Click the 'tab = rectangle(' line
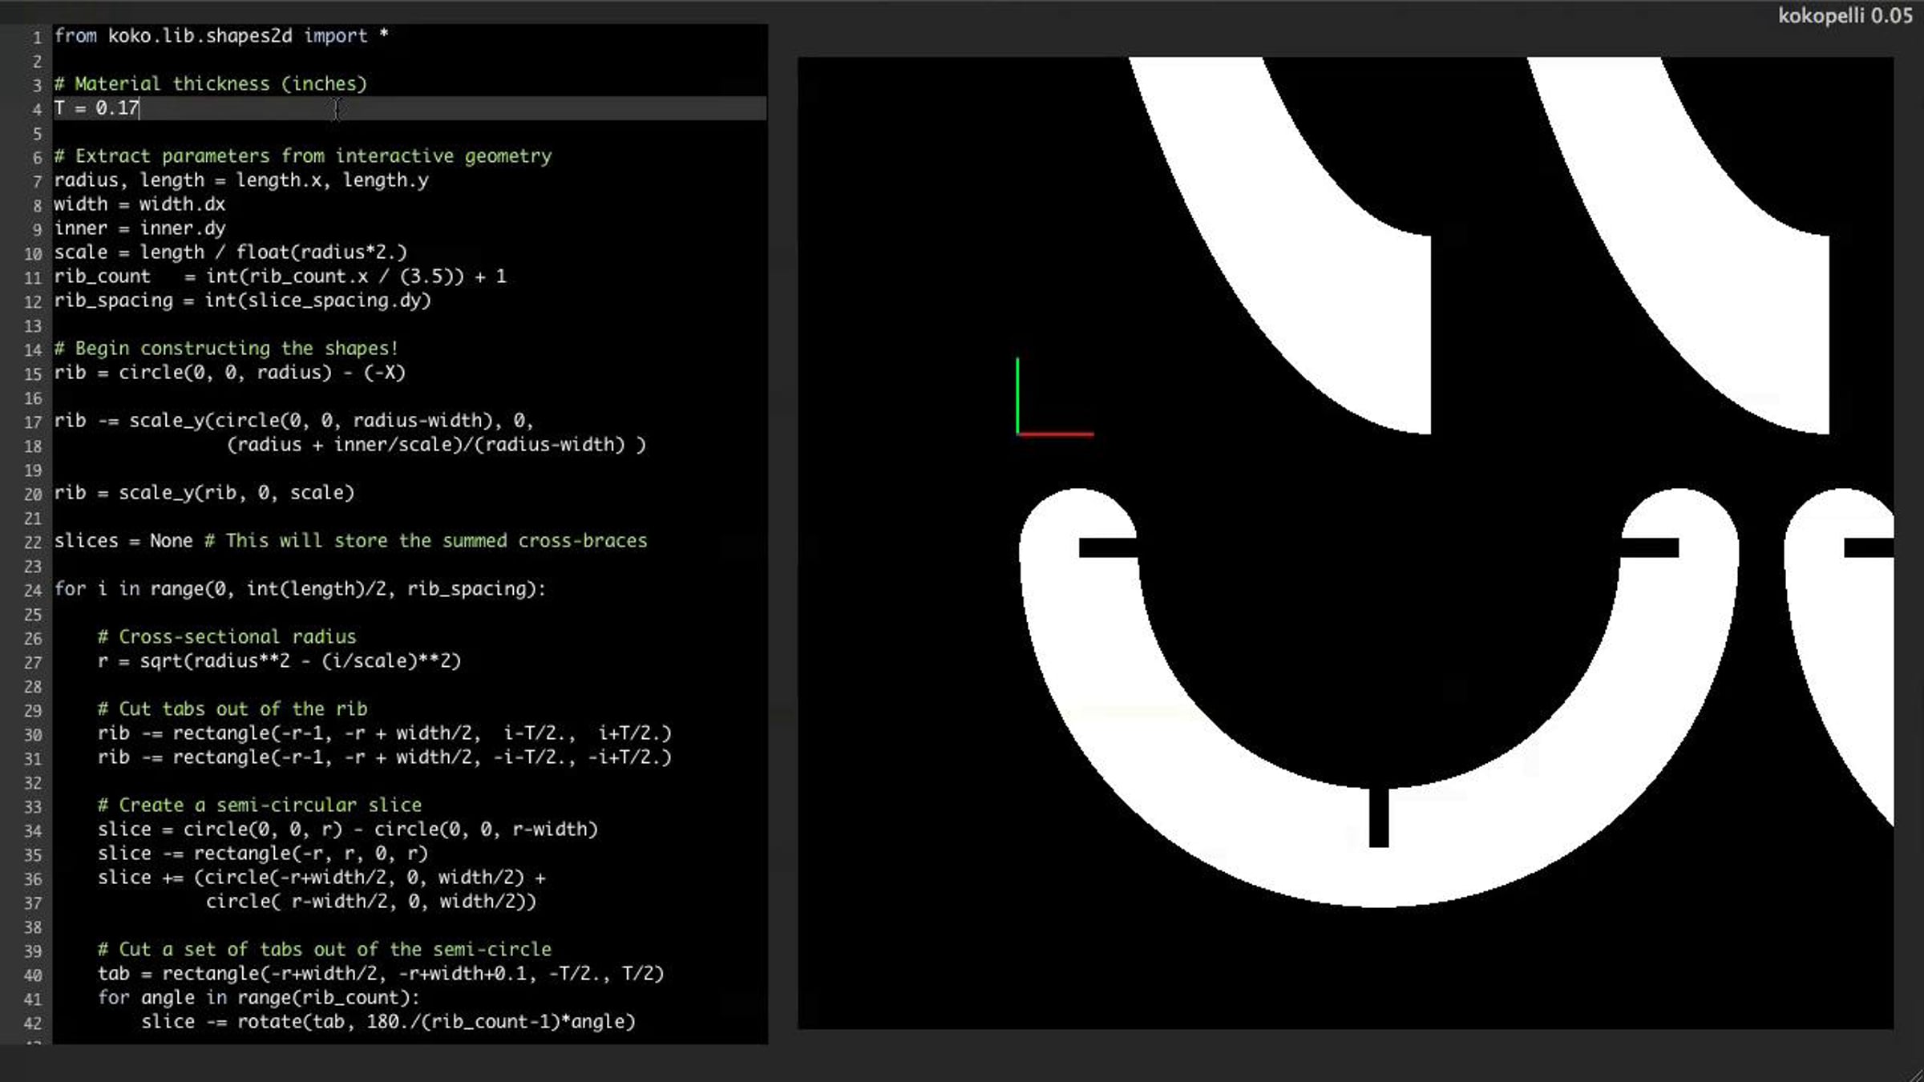 pos(381,974)
